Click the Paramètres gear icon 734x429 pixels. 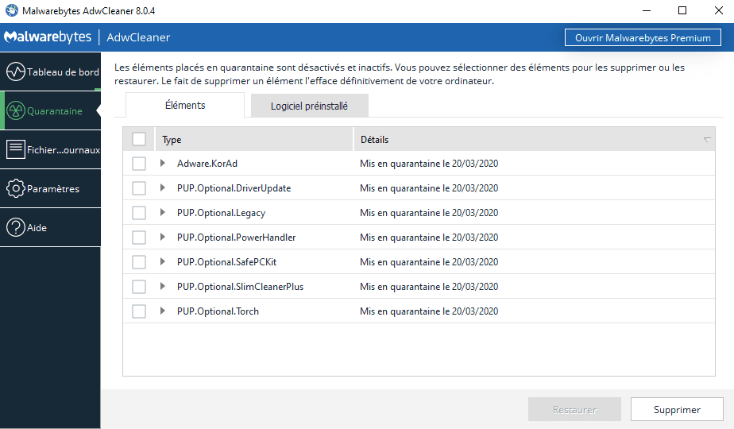click(15, 188)
